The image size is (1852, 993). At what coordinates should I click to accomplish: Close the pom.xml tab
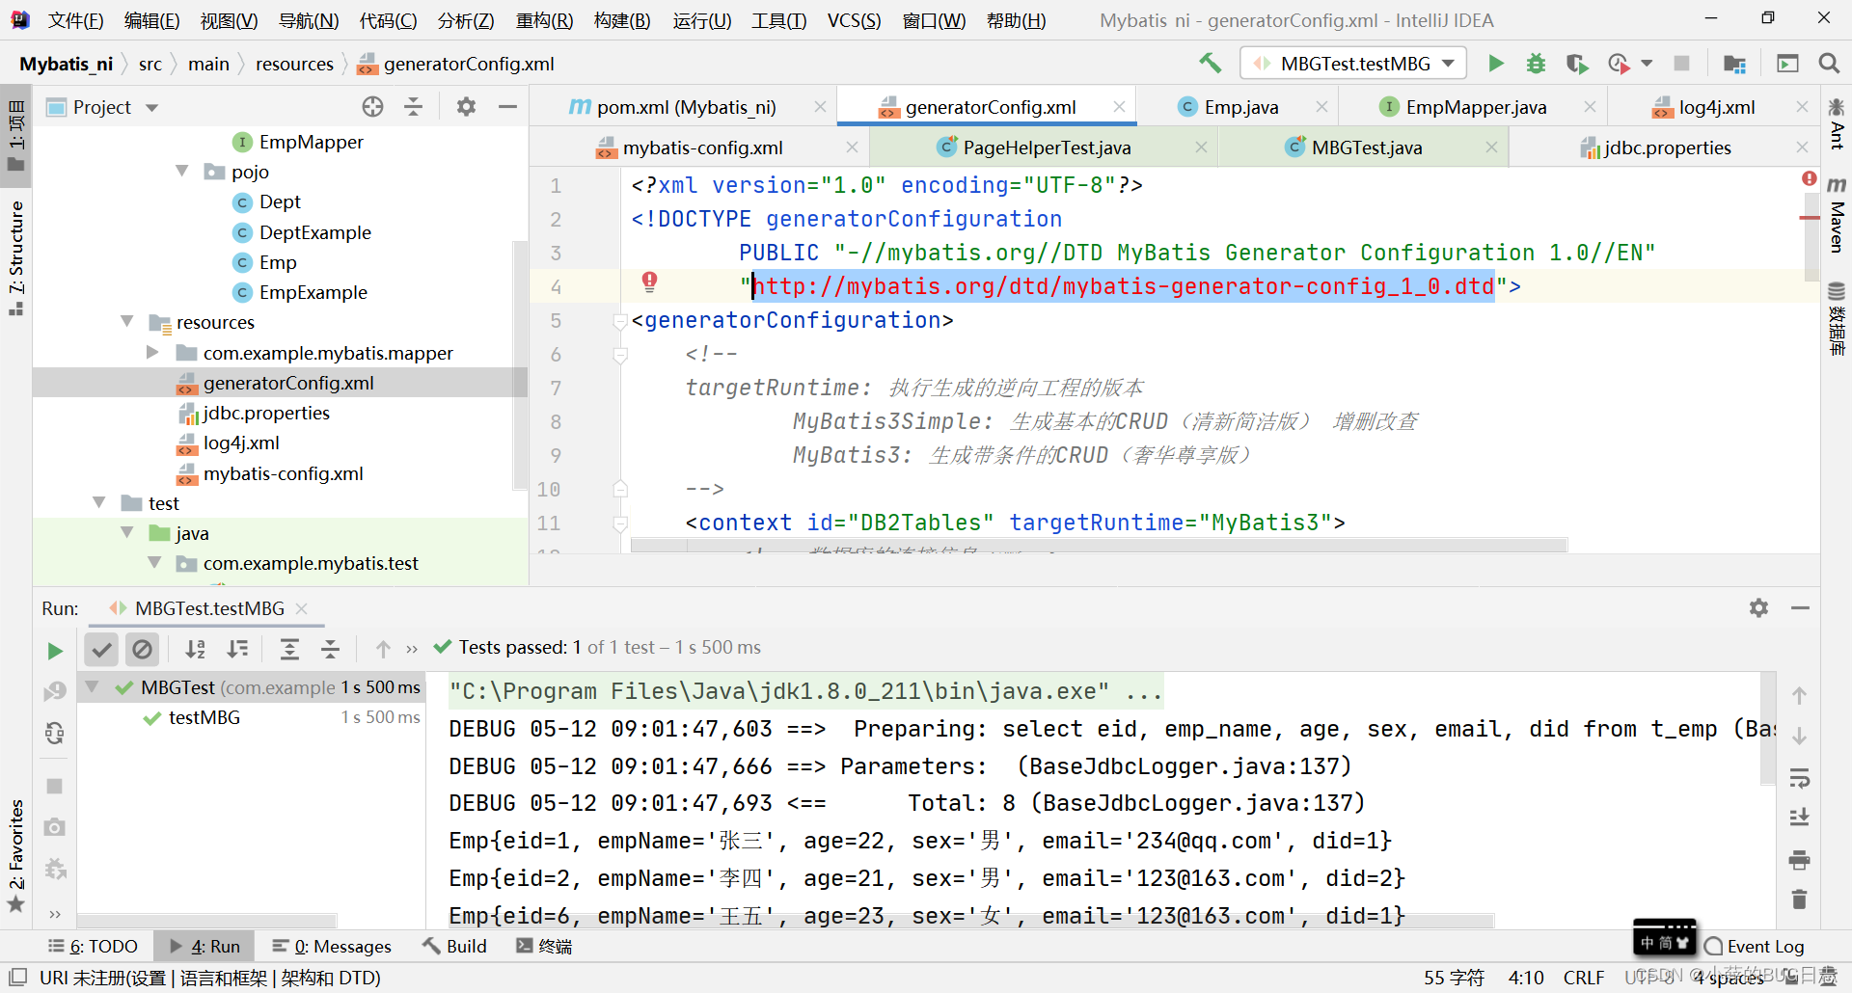pyautogui.click(x=820, y=107)
